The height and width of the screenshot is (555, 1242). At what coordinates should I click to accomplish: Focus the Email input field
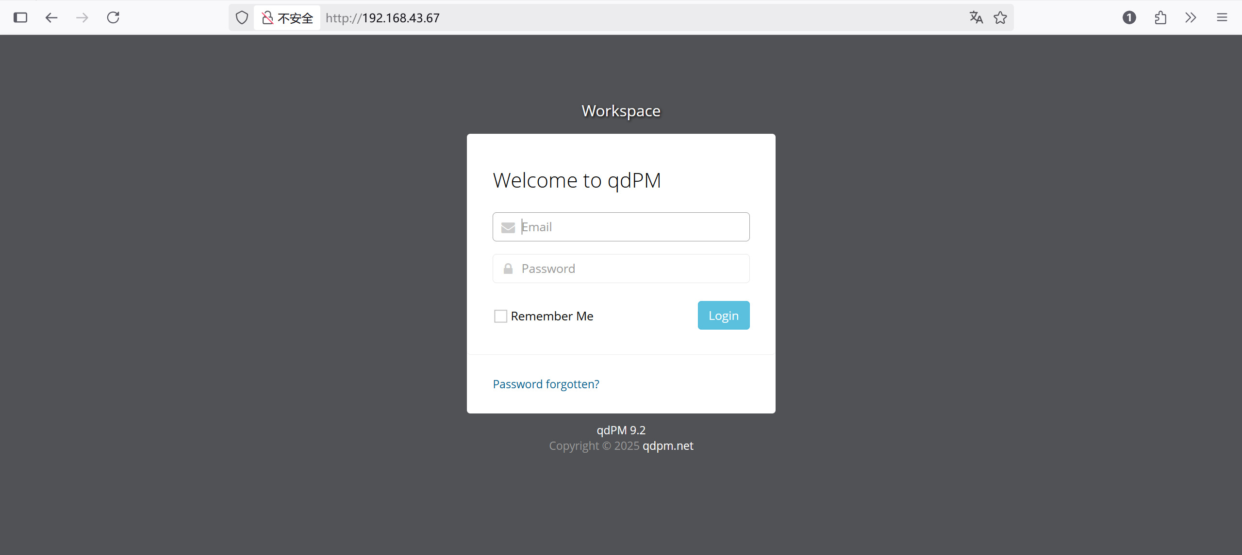point(621,227)
